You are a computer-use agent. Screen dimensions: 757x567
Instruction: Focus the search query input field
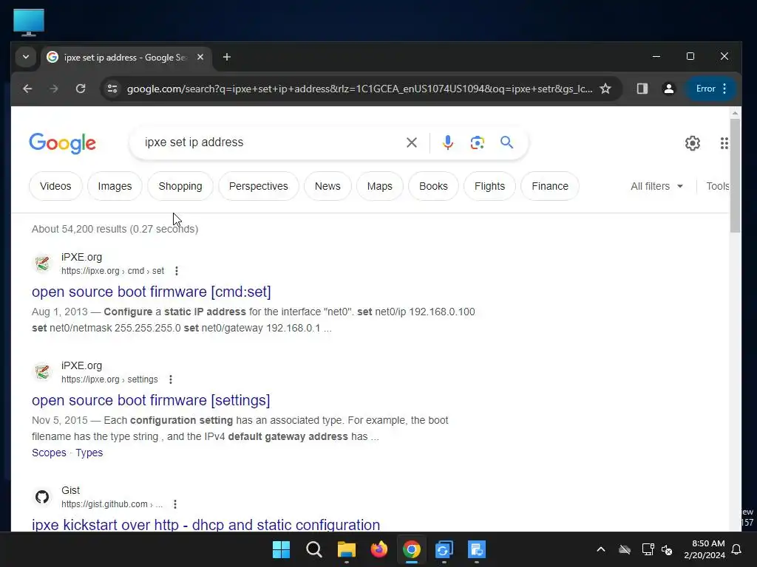271,142
